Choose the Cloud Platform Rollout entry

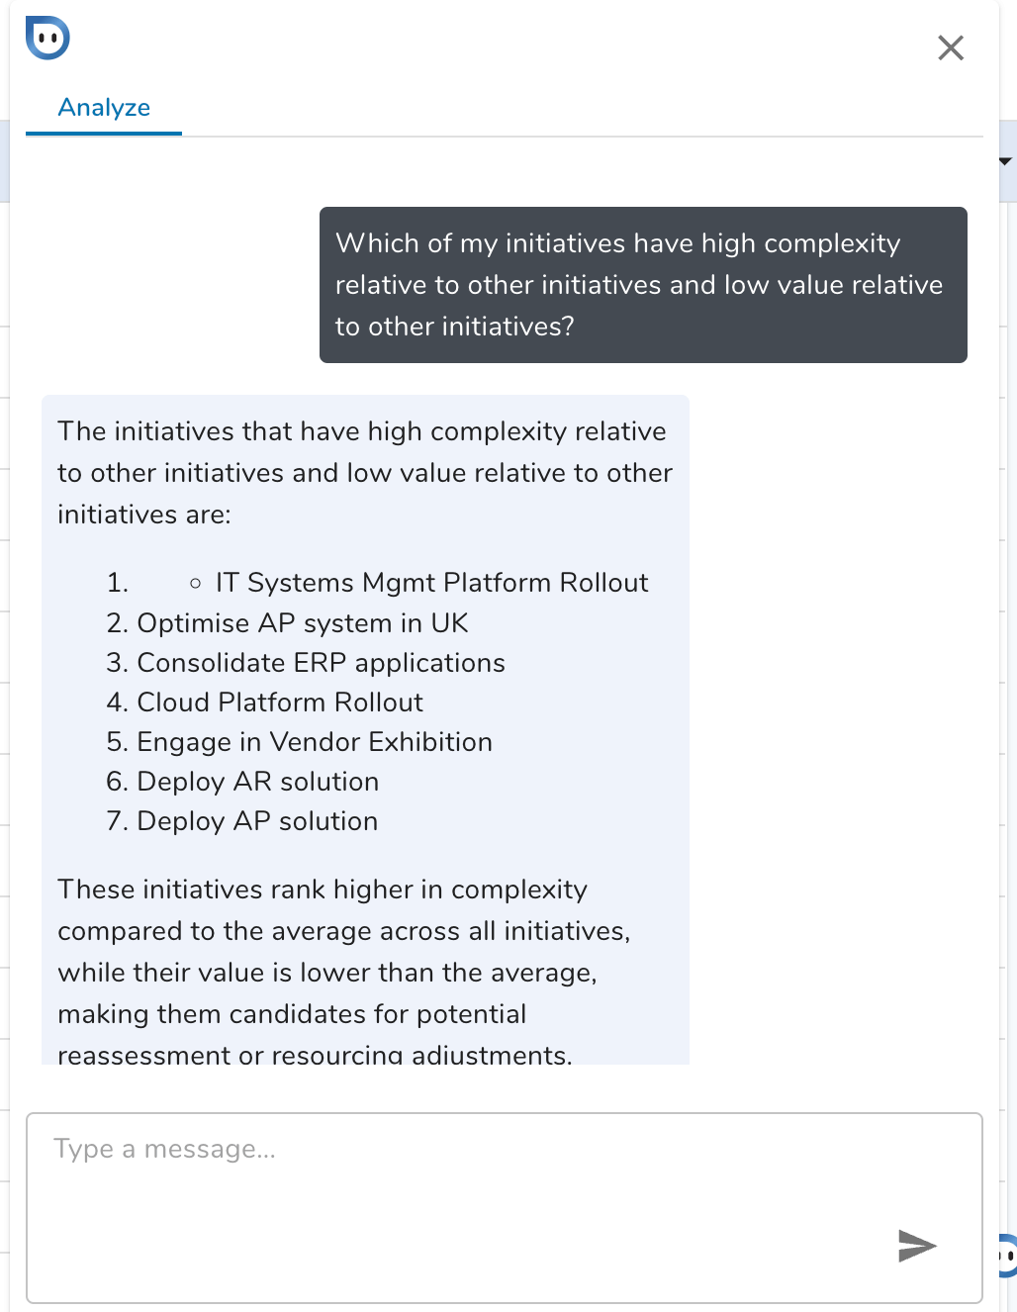coord(280,703)
